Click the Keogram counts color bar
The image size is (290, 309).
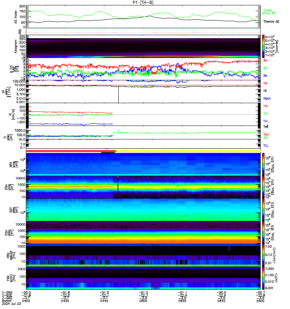263,46
